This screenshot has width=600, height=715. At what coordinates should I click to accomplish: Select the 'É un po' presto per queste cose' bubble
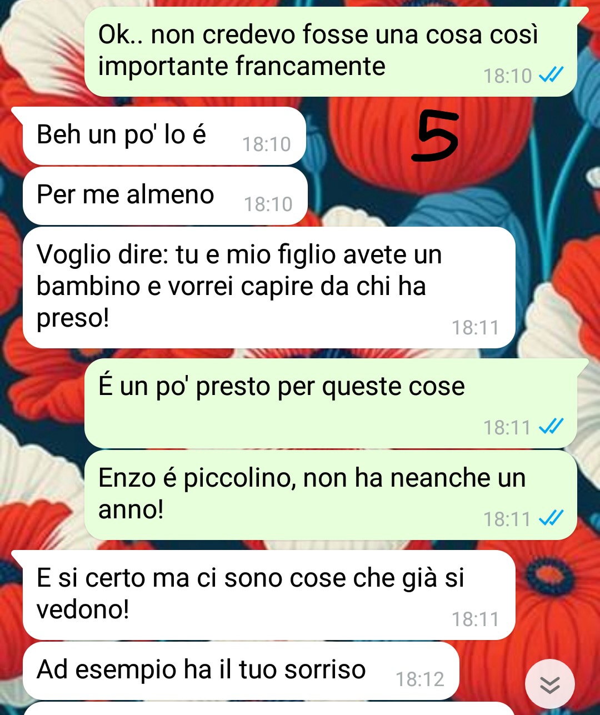click(x=331, y=403)
